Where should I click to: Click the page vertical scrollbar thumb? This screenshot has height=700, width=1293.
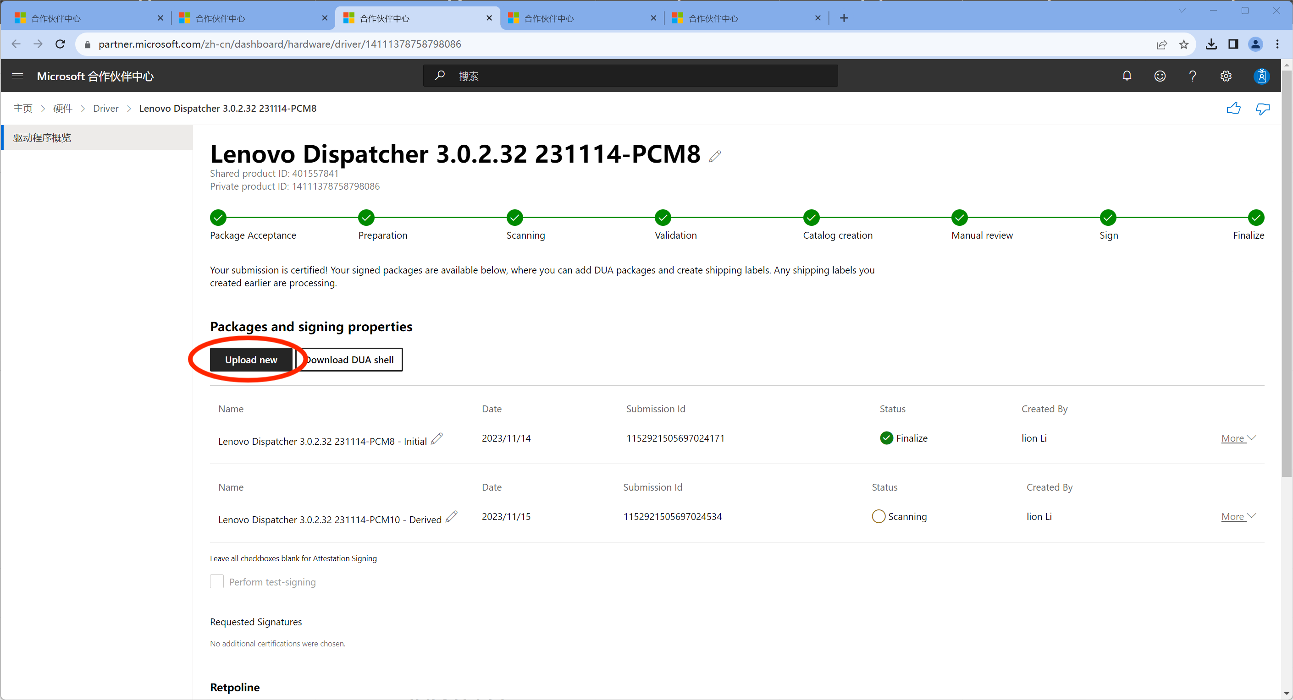pos(1287,273)
